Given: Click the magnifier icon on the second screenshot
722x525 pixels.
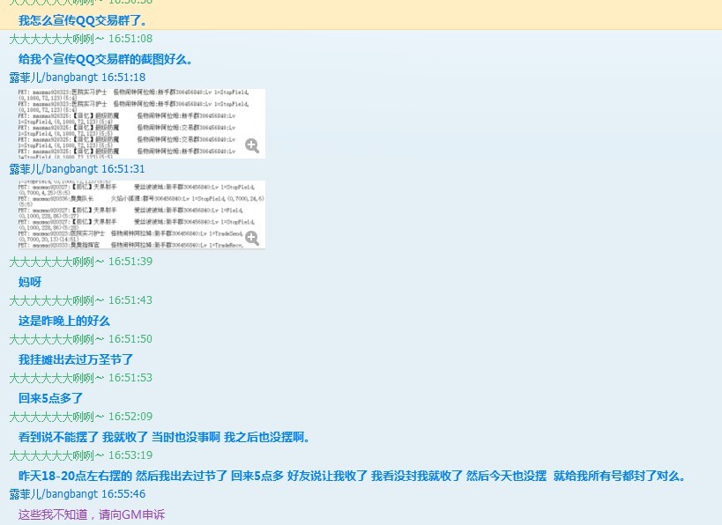Looking at the screenshot, I should coord(252,238).
